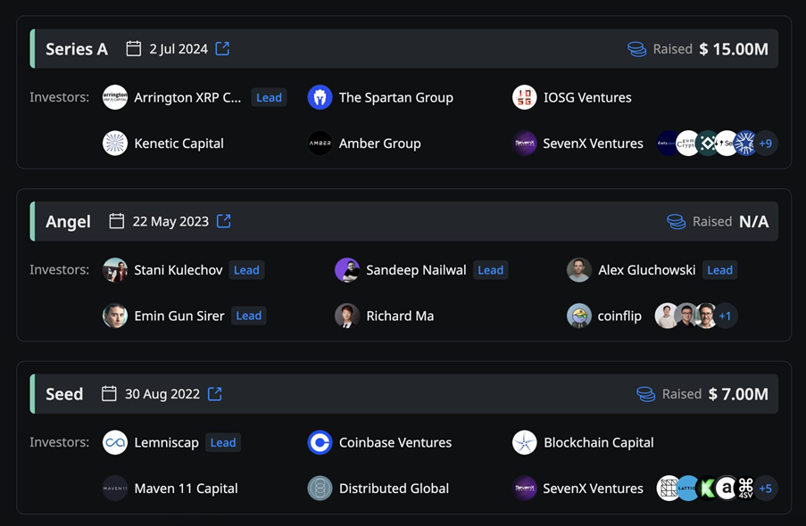Click the Lead badge beside Sandeep Nailwal
The width and height of the screenshot is (806, 526).
490,270
